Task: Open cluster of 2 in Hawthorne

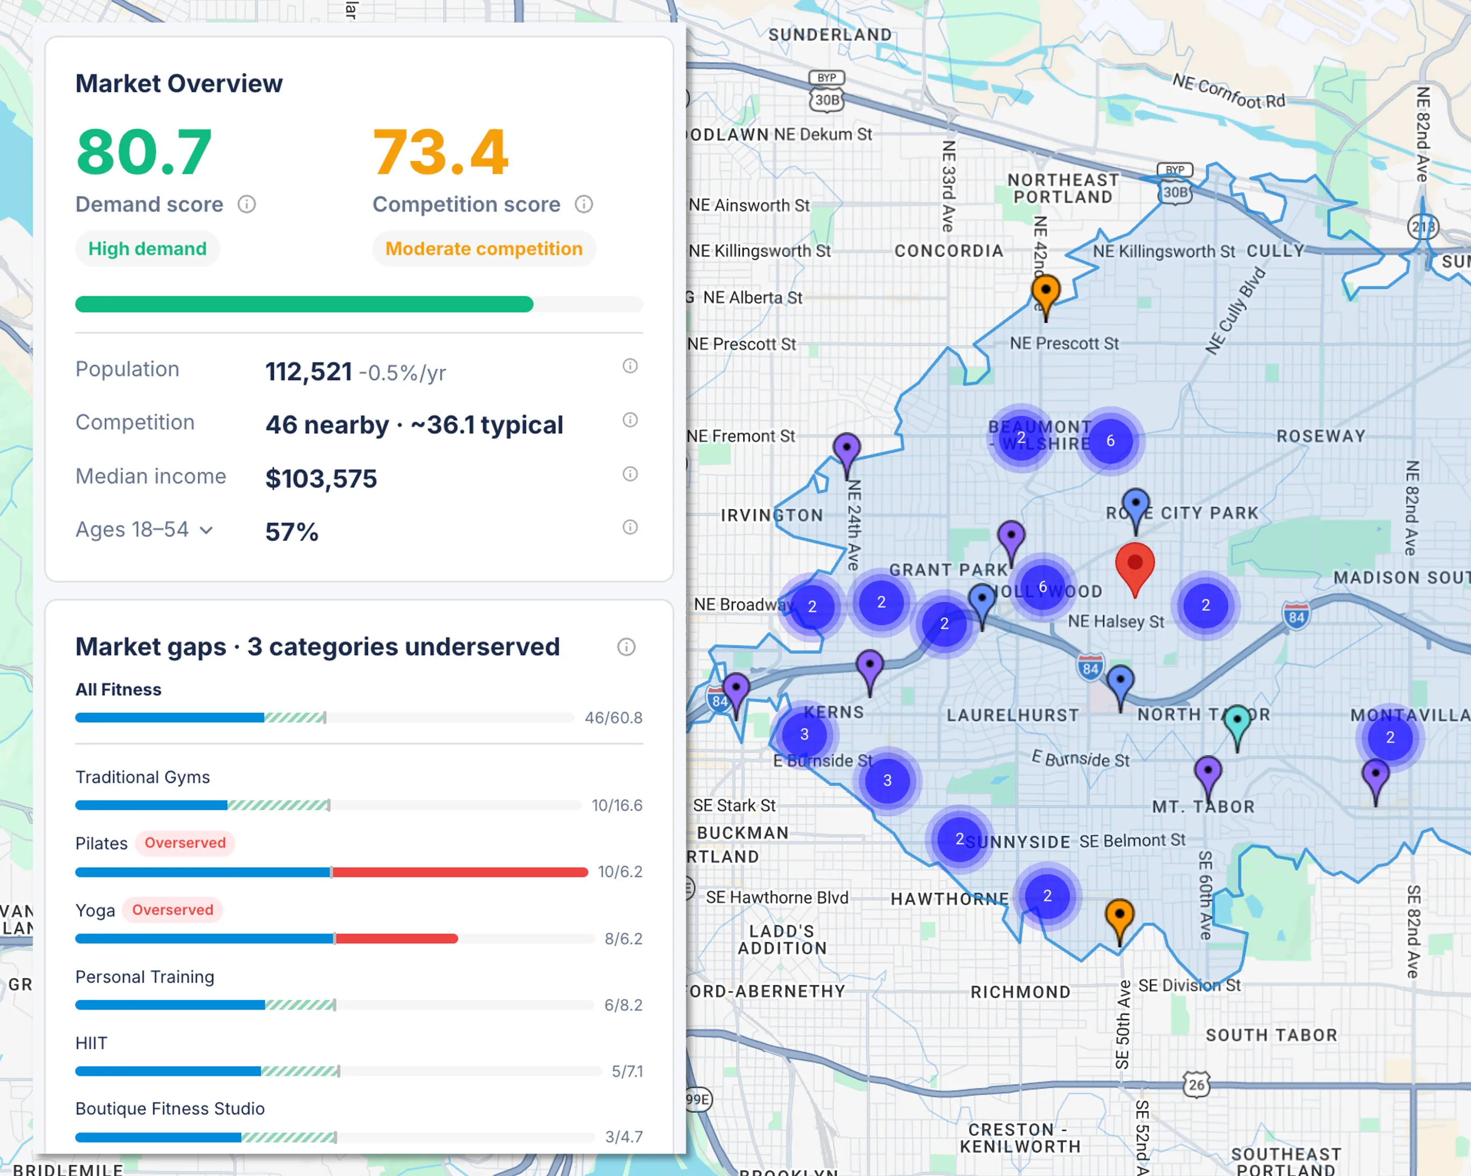Action: pos(1047,896)
